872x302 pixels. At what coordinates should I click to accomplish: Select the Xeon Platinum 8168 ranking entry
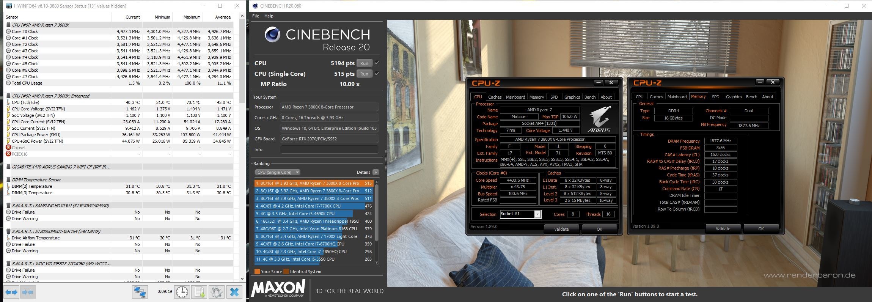(x=314, y=229)
